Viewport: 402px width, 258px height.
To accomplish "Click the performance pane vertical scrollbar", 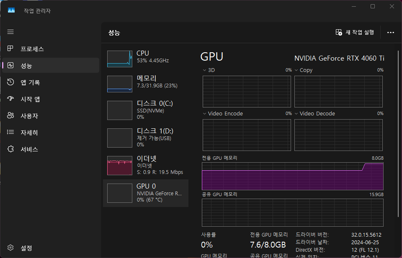I will point(398,133).
